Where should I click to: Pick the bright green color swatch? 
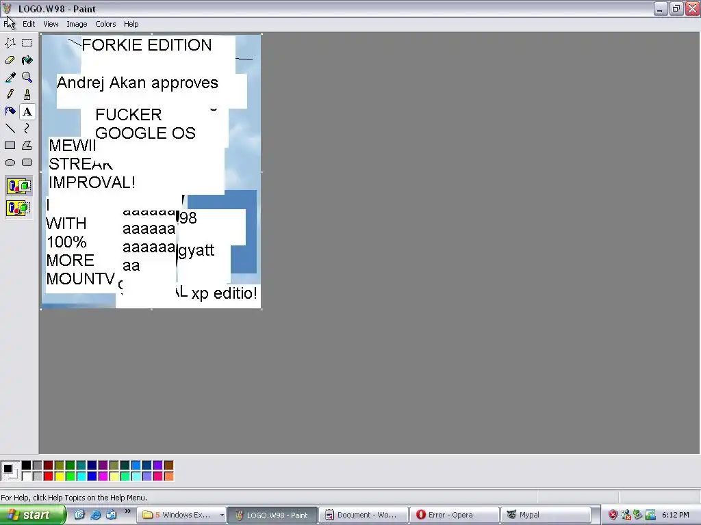(x=71, y=476)
